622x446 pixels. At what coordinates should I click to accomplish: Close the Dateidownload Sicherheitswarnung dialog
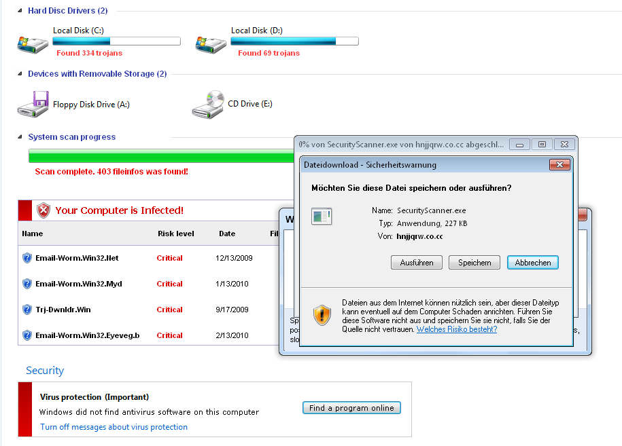pos(559,165)
